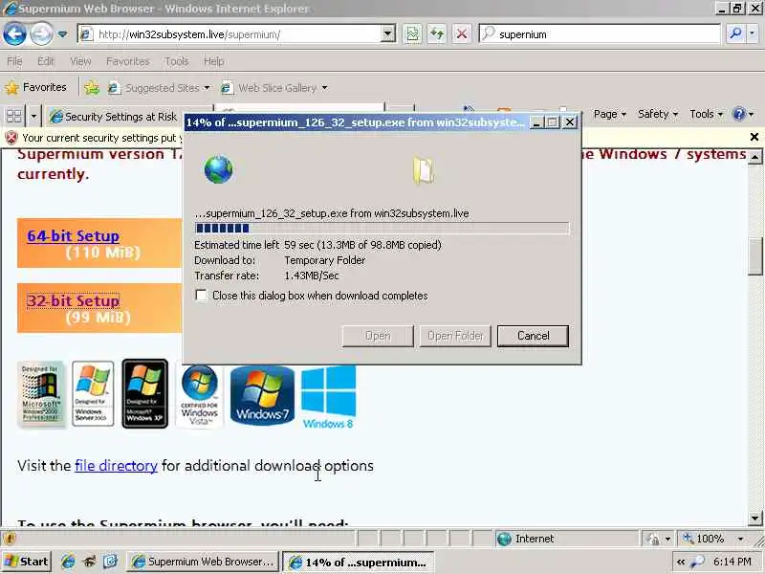Click the page scrollbar up arrow

754,157
